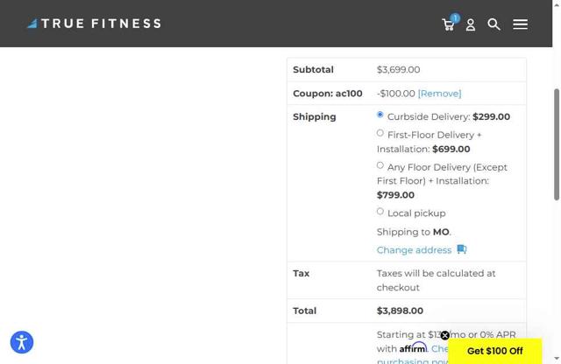Click the Affirm prequalify link text
Screen dimensions: 561x364
pyautogui.click(x=438, y=348)
